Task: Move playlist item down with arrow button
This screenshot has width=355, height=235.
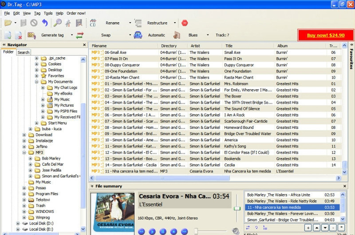Action: (x=325, y=227)
